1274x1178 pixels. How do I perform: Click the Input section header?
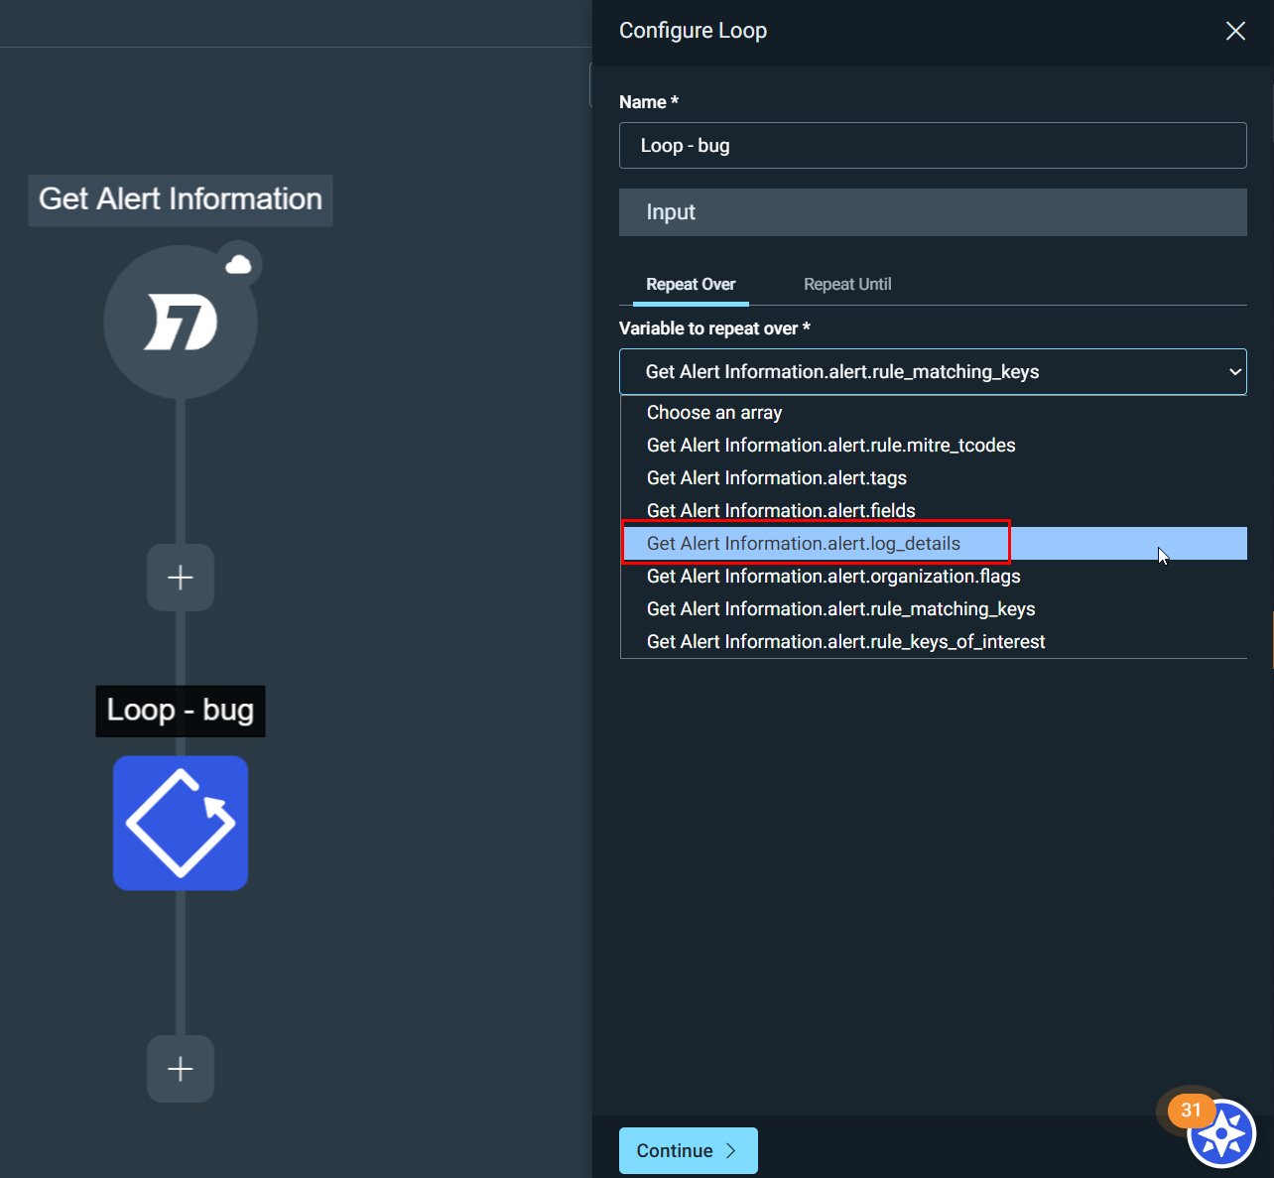(932, 212)
